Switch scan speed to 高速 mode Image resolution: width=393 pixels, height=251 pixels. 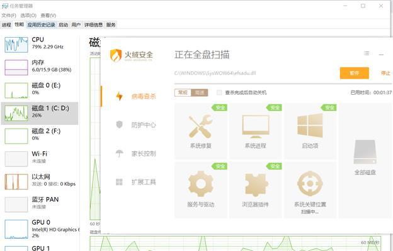pyautogui.click(x=200, y=93)
